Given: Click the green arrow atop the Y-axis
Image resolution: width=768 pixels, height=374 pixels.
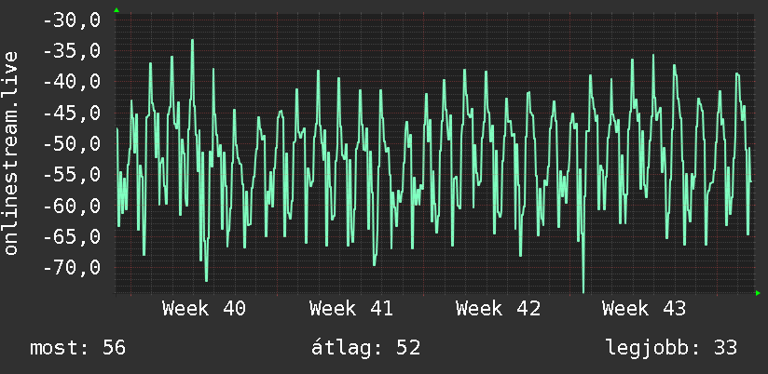Looking at the screenshot, I should pyautogui.click(x=117, y=10).
